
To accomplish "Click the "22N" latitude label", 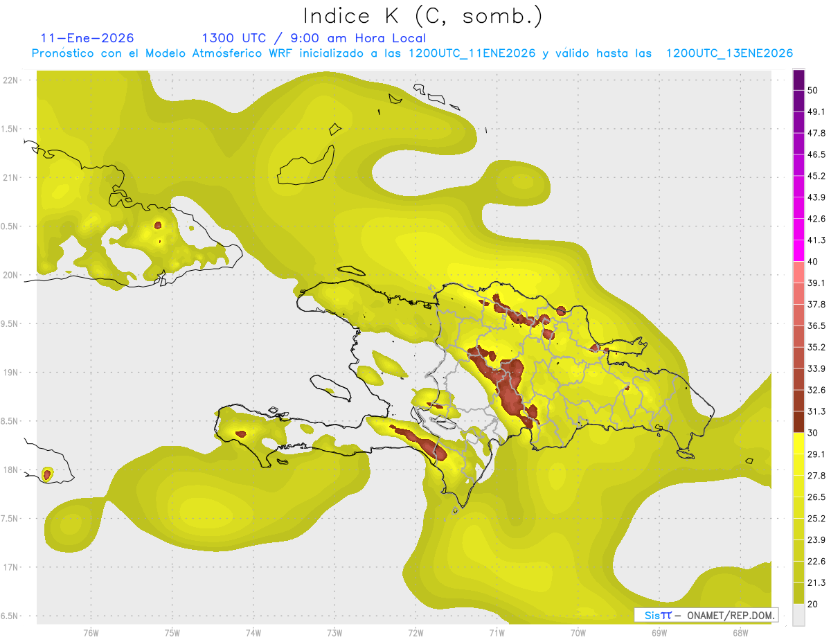I will pos(10,80).
